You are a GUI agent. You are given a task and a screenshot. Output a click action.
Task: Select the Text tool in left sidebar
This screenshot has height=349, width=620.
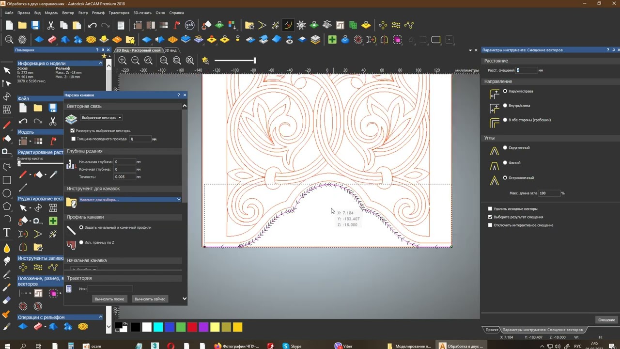(7, 233)
